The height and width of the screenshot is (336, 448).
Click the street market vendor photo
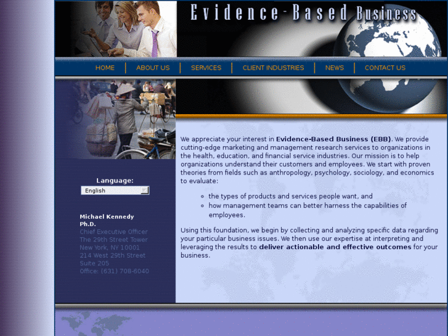click(115, 119)
